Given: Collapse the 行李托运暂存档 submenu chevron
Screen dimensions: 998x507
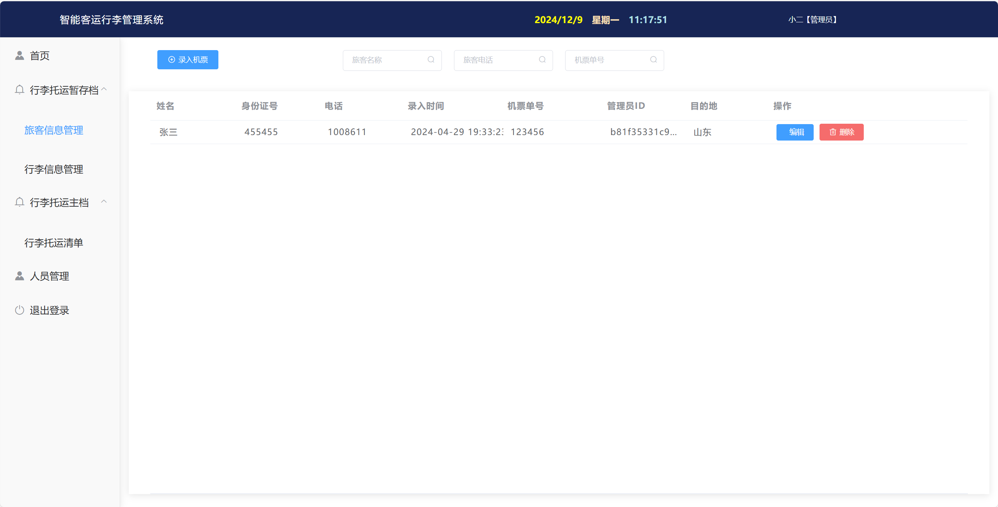Looking at the screenshot, I should 104,89.
